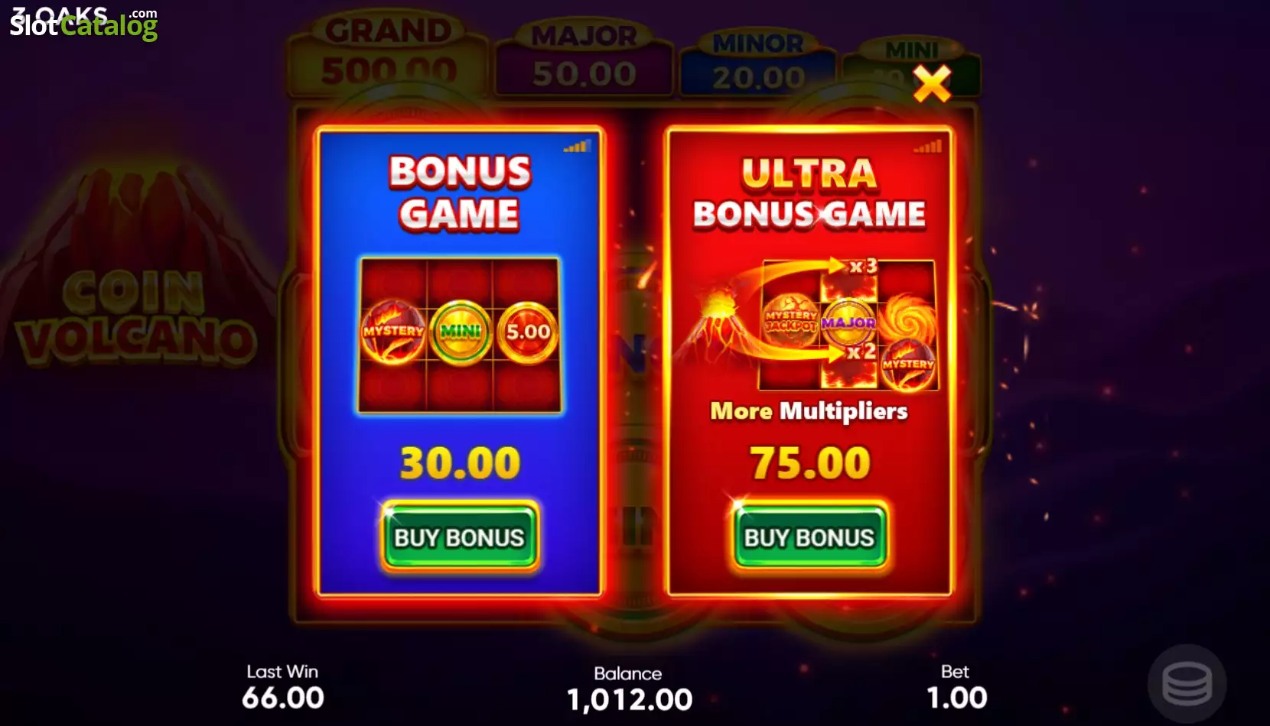This screenshot has width=1270, height=726.
Task: Click the SlotCatalog logo
Action: pyautogui.click(x=83, y=23)
